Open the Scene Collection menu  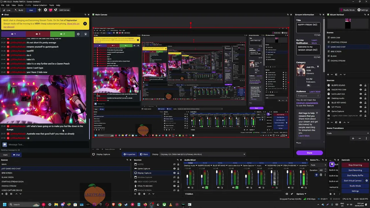[x=40, y=5]
